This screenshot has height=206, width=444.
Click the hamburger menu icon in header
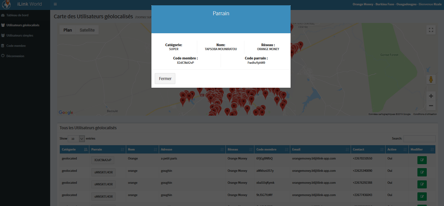tap(55, 4)
